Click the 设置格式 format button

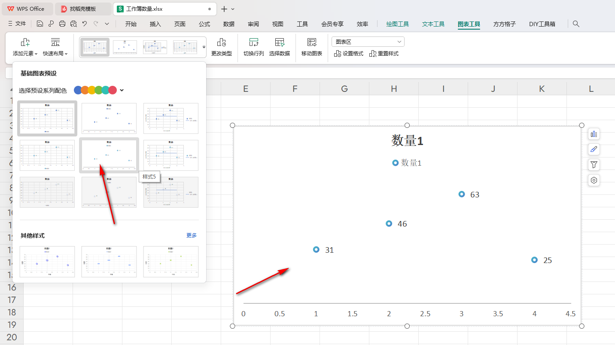tap(349, 54)
